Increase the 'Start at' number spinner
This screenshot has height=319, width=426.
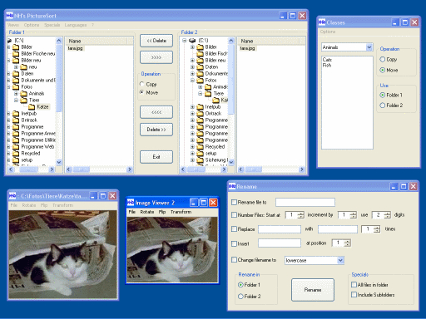[300, 213]
